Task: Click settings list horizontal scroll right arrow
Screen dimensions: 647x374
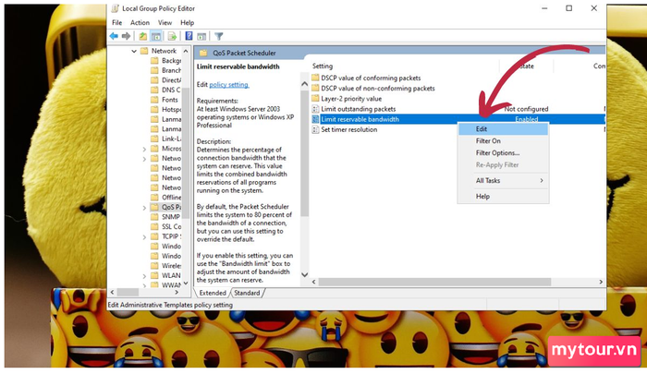Action: pos(601,282)
